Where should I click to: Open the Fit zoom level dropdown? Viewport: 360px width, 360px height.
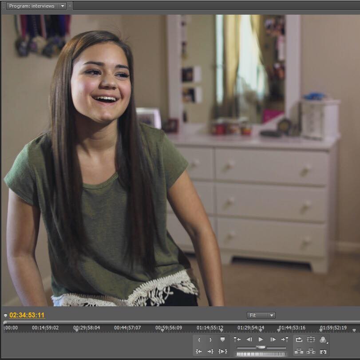pos(261,315)
